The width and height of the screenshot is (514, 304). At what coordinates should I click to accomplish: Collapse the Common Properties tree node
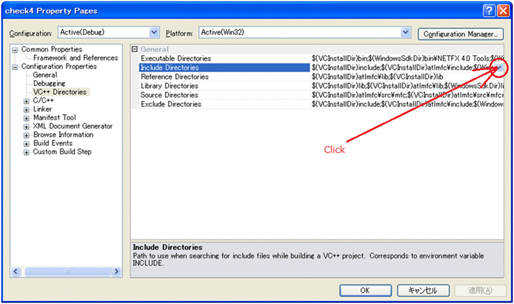coord(15,49)
